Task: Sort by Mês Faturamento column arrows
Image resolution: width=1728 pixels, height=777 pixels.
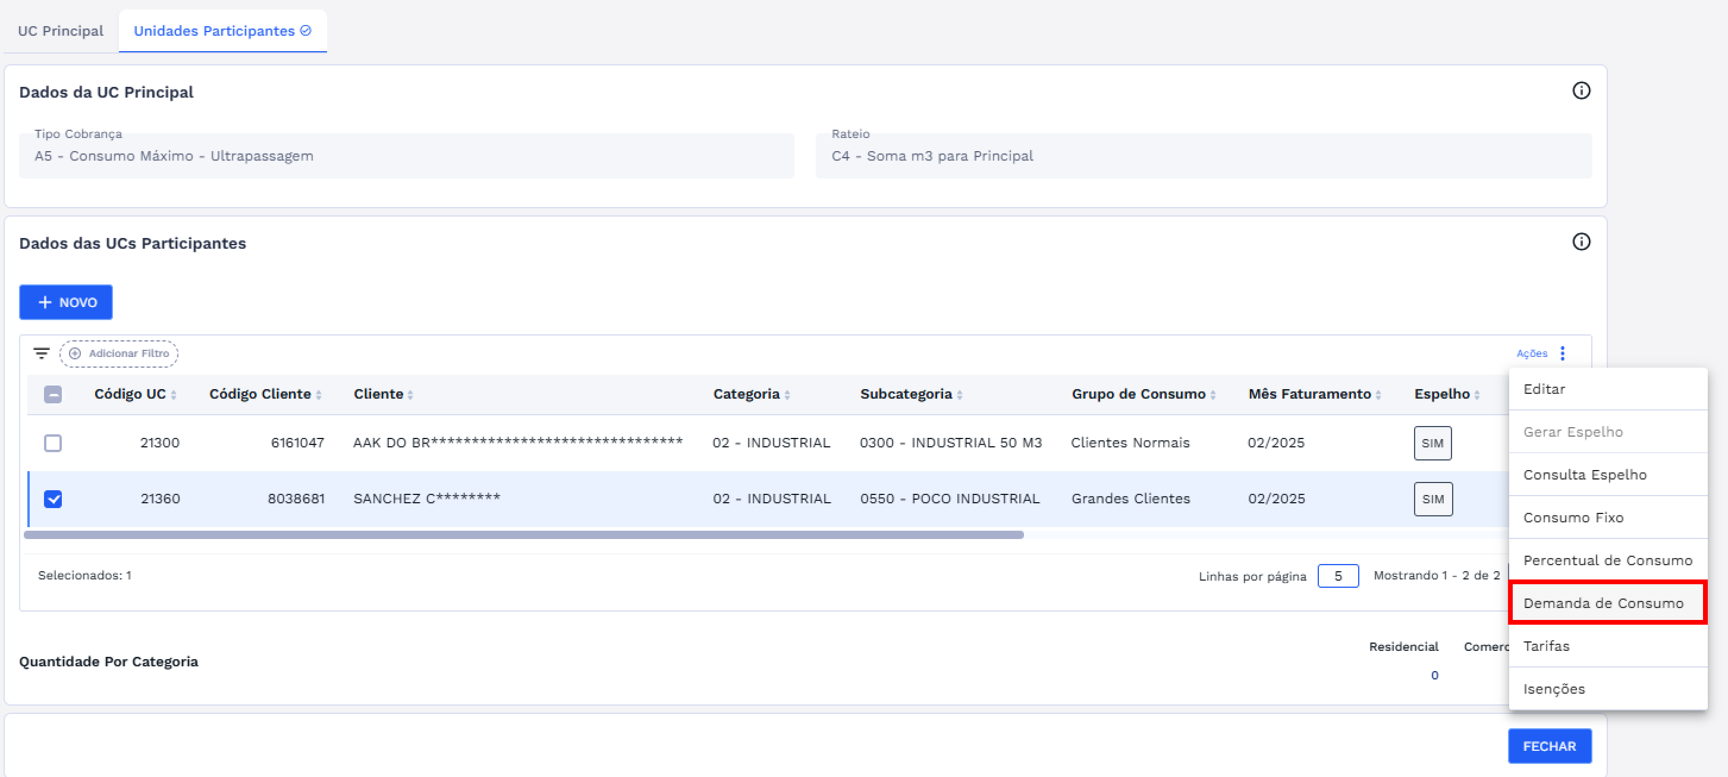Action: [x=1378, y=394]
